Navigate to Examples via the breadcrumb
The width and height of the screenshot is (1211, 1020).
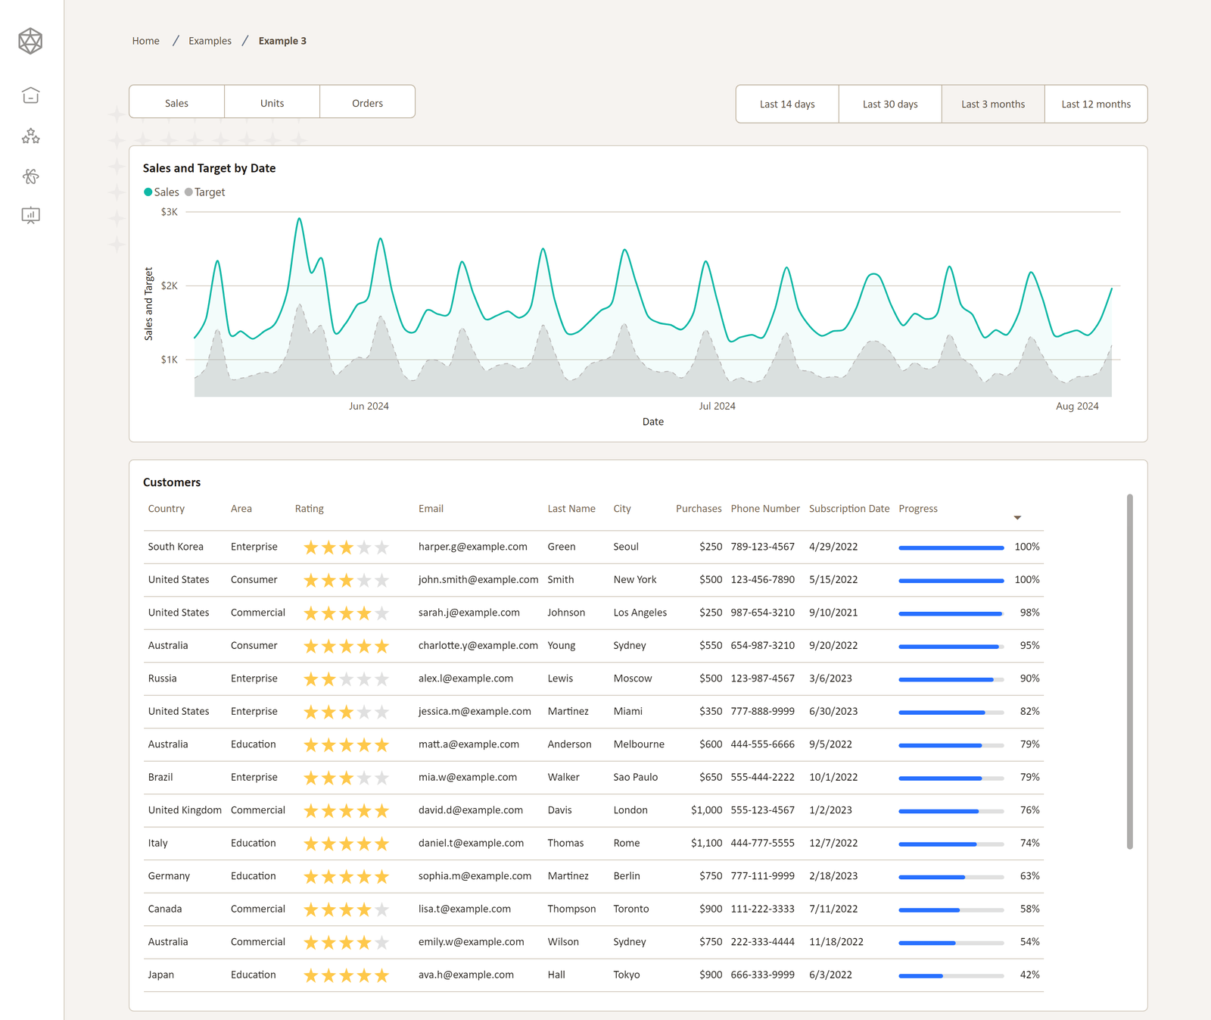(210, 40)
